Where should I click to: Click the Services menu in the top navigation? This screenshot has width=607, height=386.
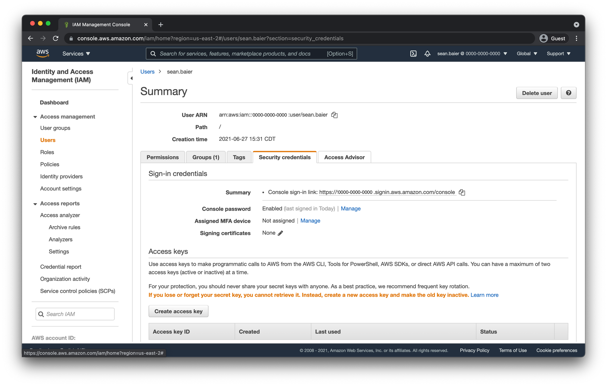click(x=77, y=53)
